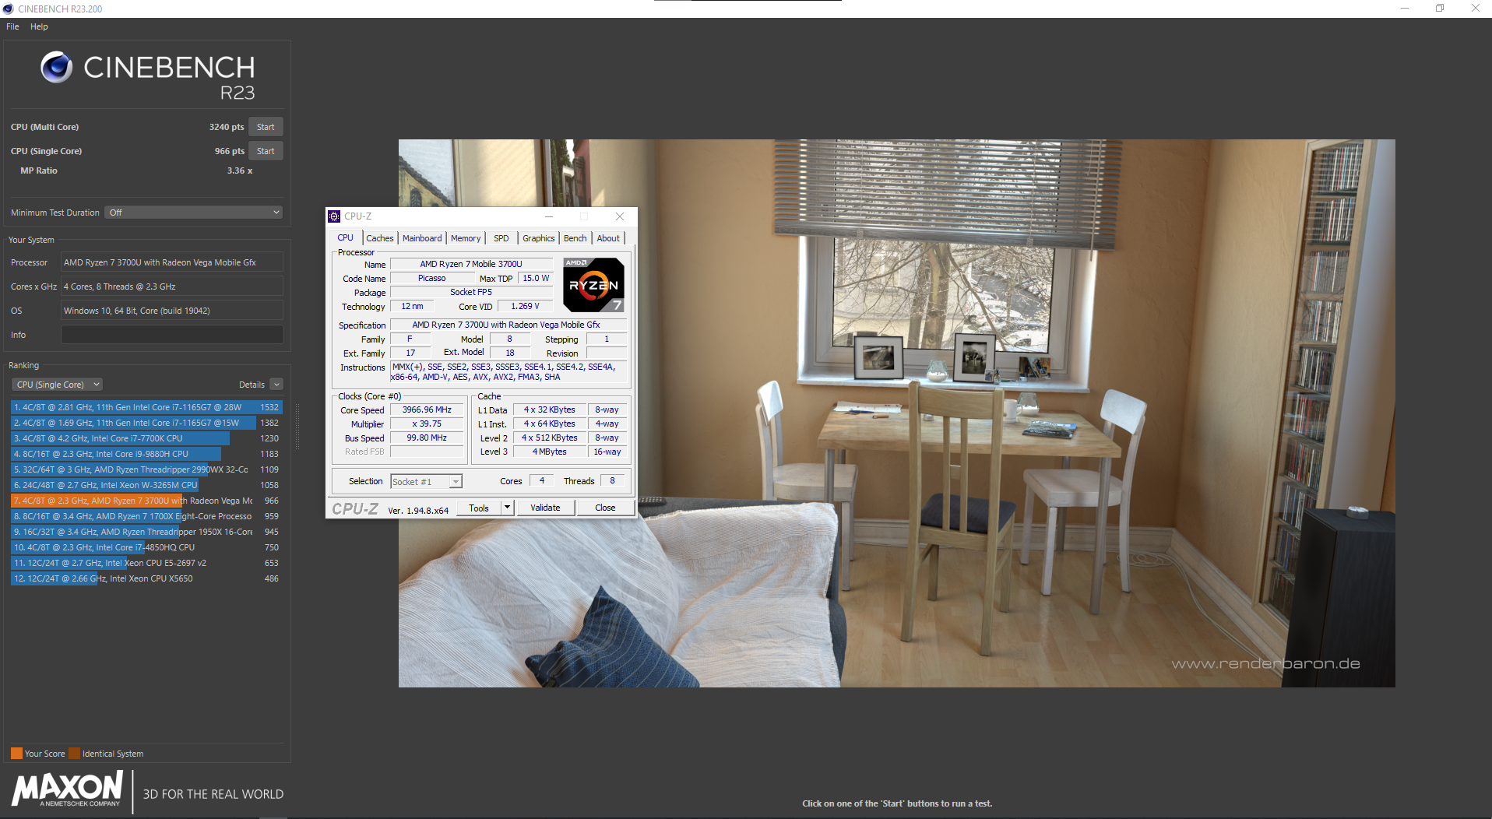The image size is (1492, 819).
Task: Click the Cinebench title bar app icon
Action: tap(8, 9)
